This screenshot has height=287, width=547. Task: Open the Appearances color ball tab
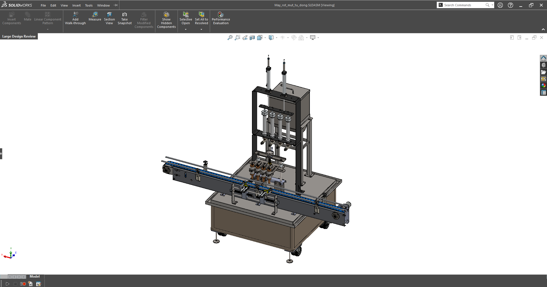click(543, 86)
